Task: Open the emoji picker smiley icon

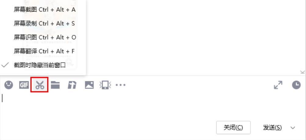Action: pyautogui.click(x=9, y=85)
